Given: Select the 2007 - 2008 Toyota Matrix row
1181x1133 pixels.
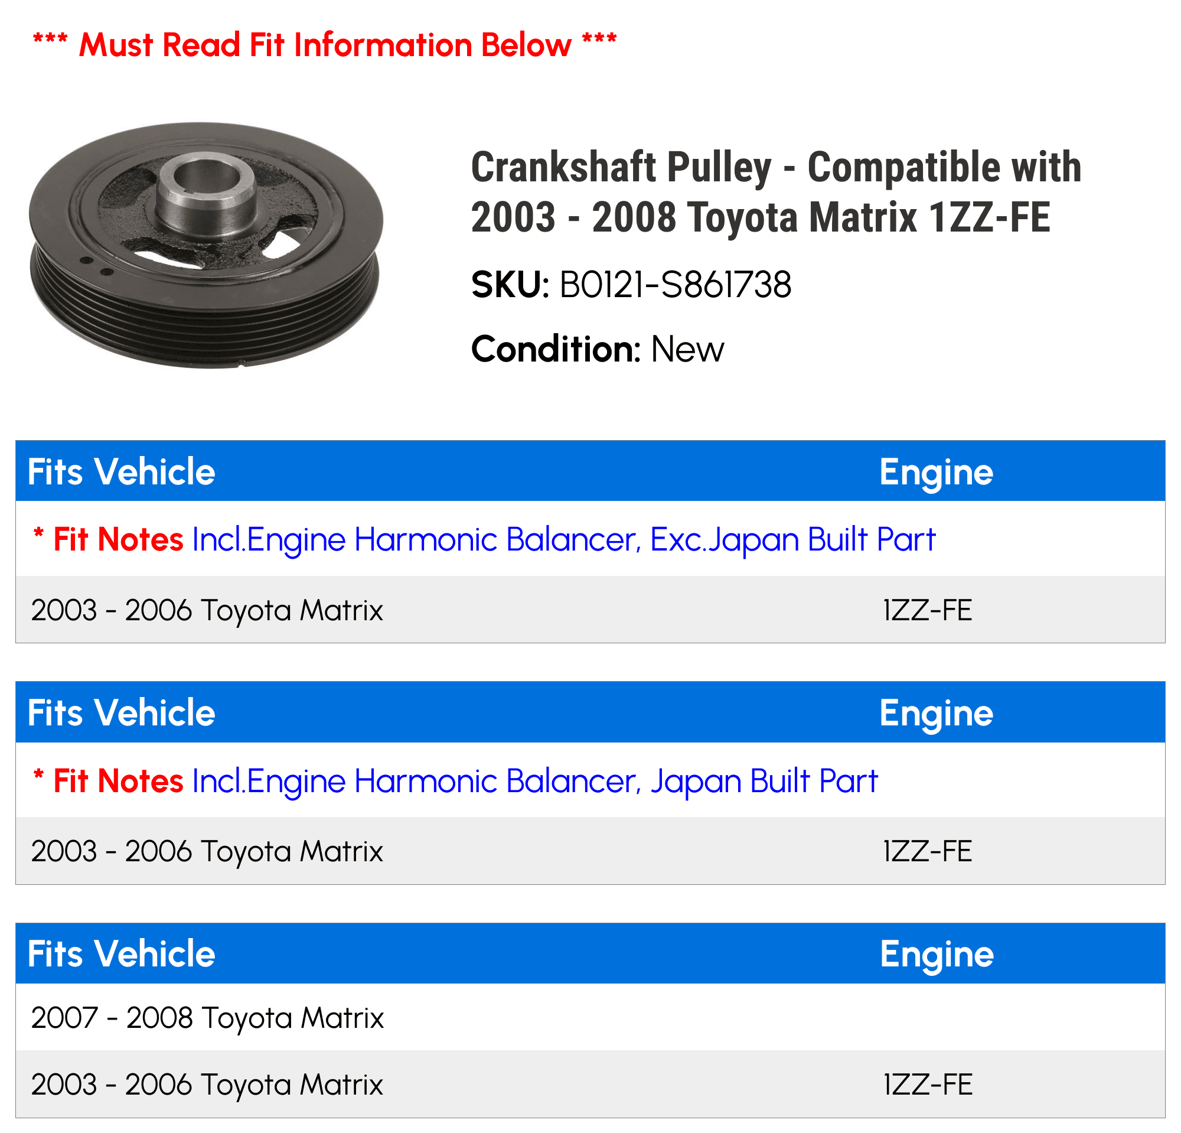Looking at the screenshot, I should 590,1017.
